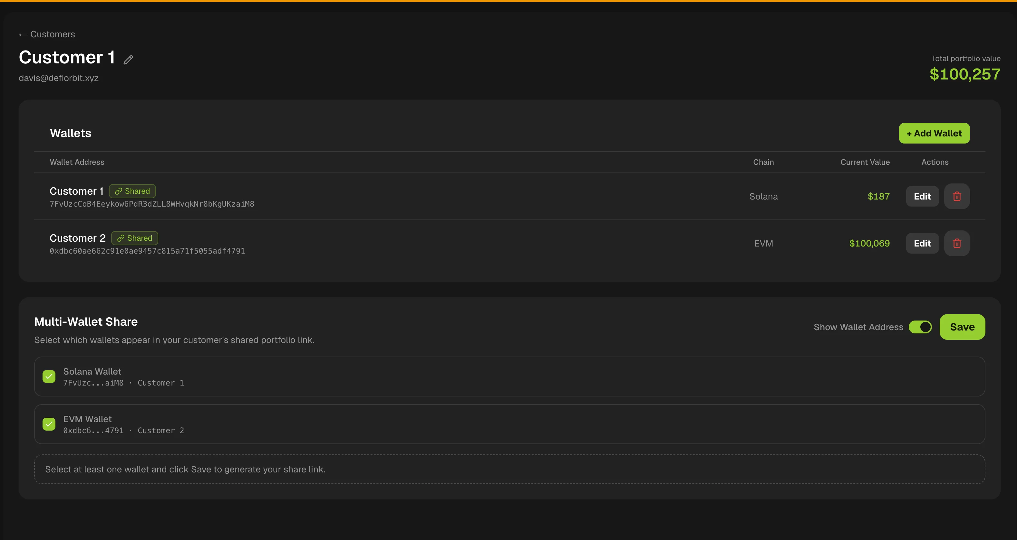Click the Current Value column header
Image resolution: width=1017 pixels, height=540 pixels.
click(x=865, y=162)
